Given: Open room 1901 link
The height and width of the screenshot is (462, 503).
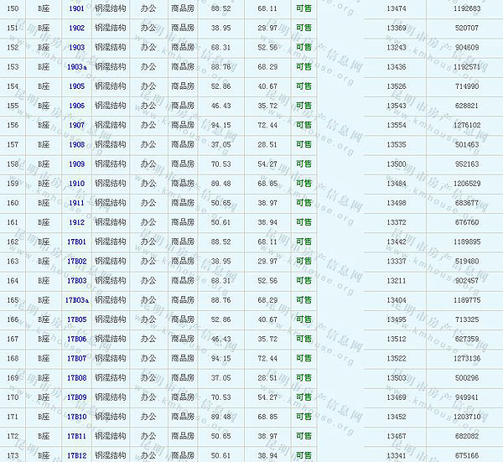Looking at the screenshot, I should (76, 8).
